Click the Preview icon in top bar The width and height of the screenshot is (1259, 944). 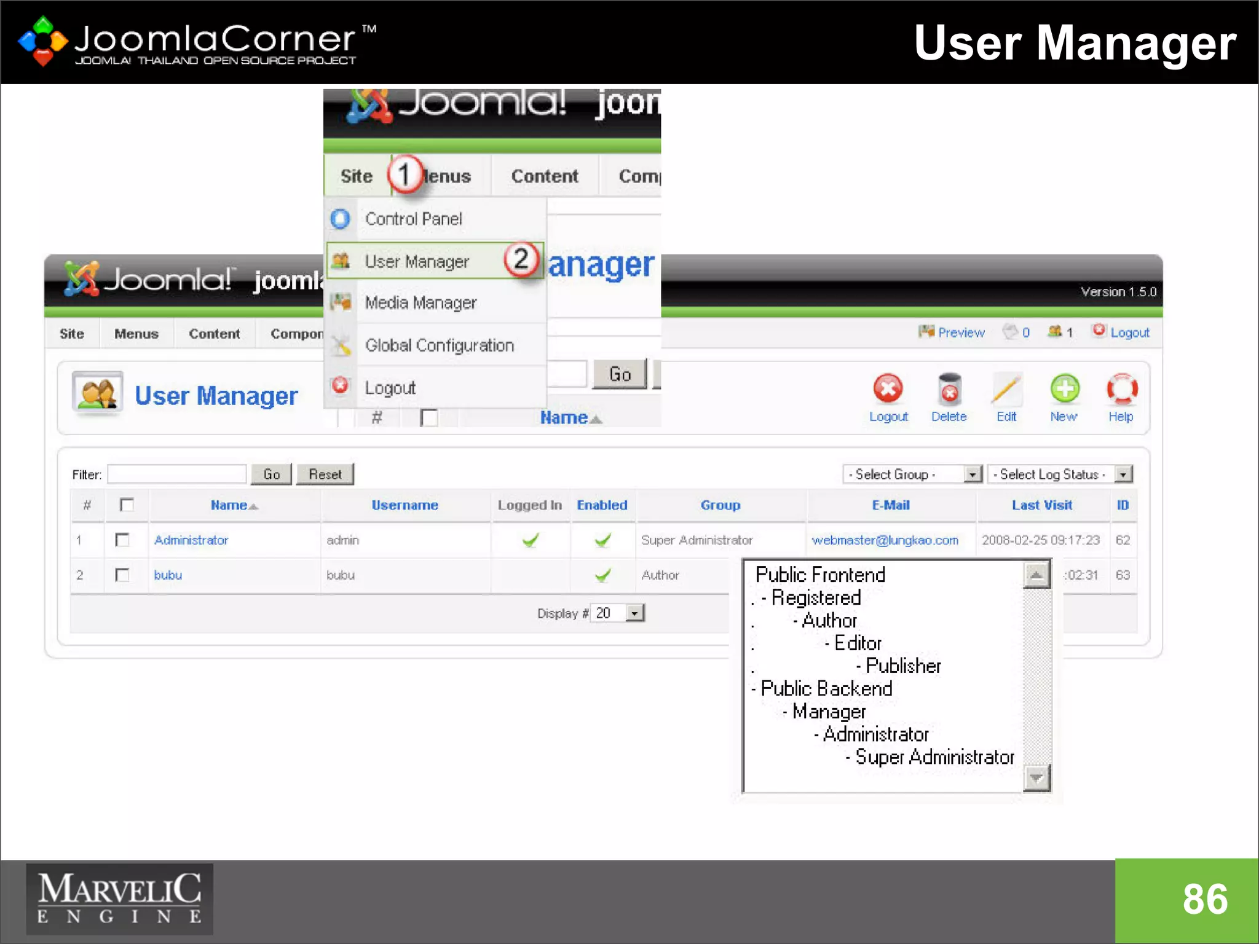[x=926, y=332]
